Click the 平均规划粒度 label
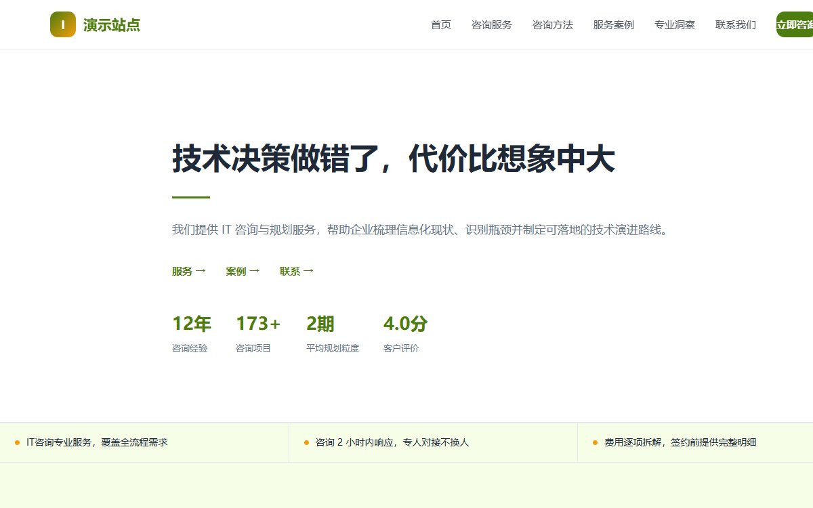The image size is (813, 508). tap(333, 348)
